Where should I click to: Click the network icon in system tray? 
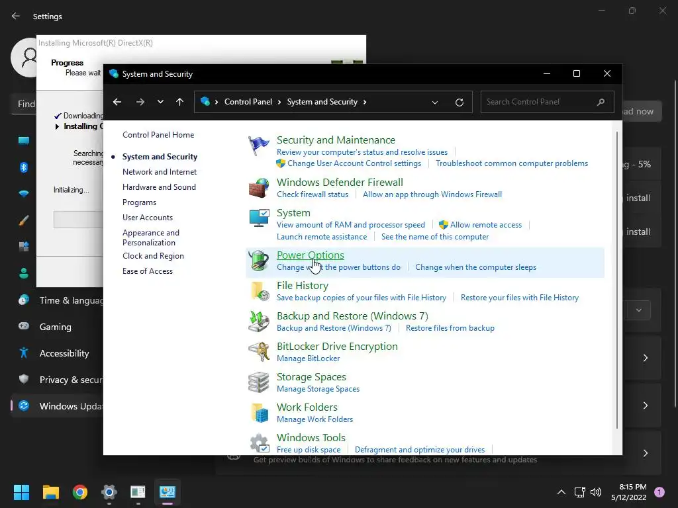pos(579,492)
